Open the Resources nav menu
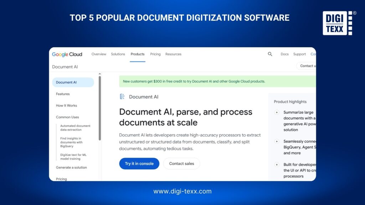The image size is (365, 205). pos(173,54)
